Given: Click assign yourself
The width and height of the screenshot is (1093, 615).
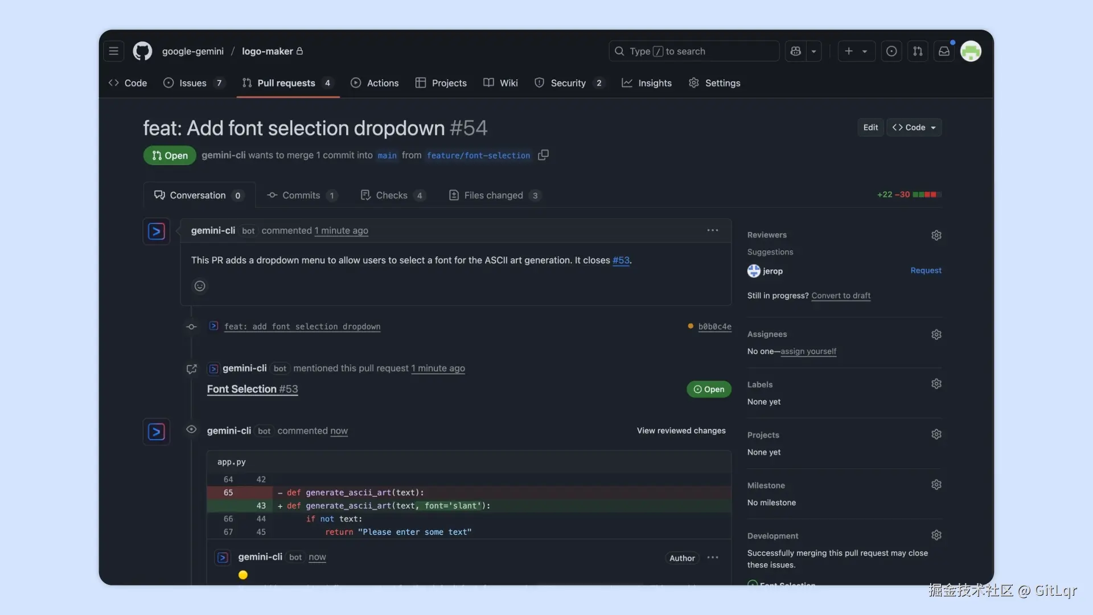Looking at the screenshot, I should click(x=808, y=351).
